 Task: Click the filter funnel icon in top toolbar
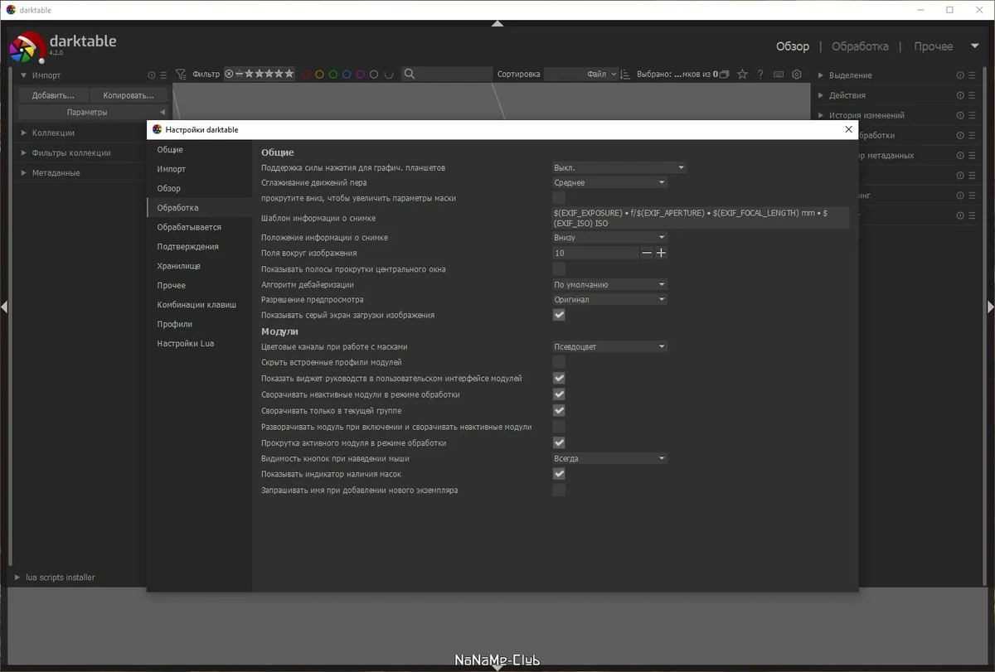coord(181,75)
